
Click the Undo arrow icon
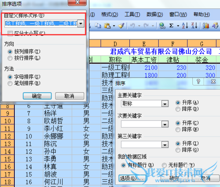pyautogui.click(x=132, y=26)
